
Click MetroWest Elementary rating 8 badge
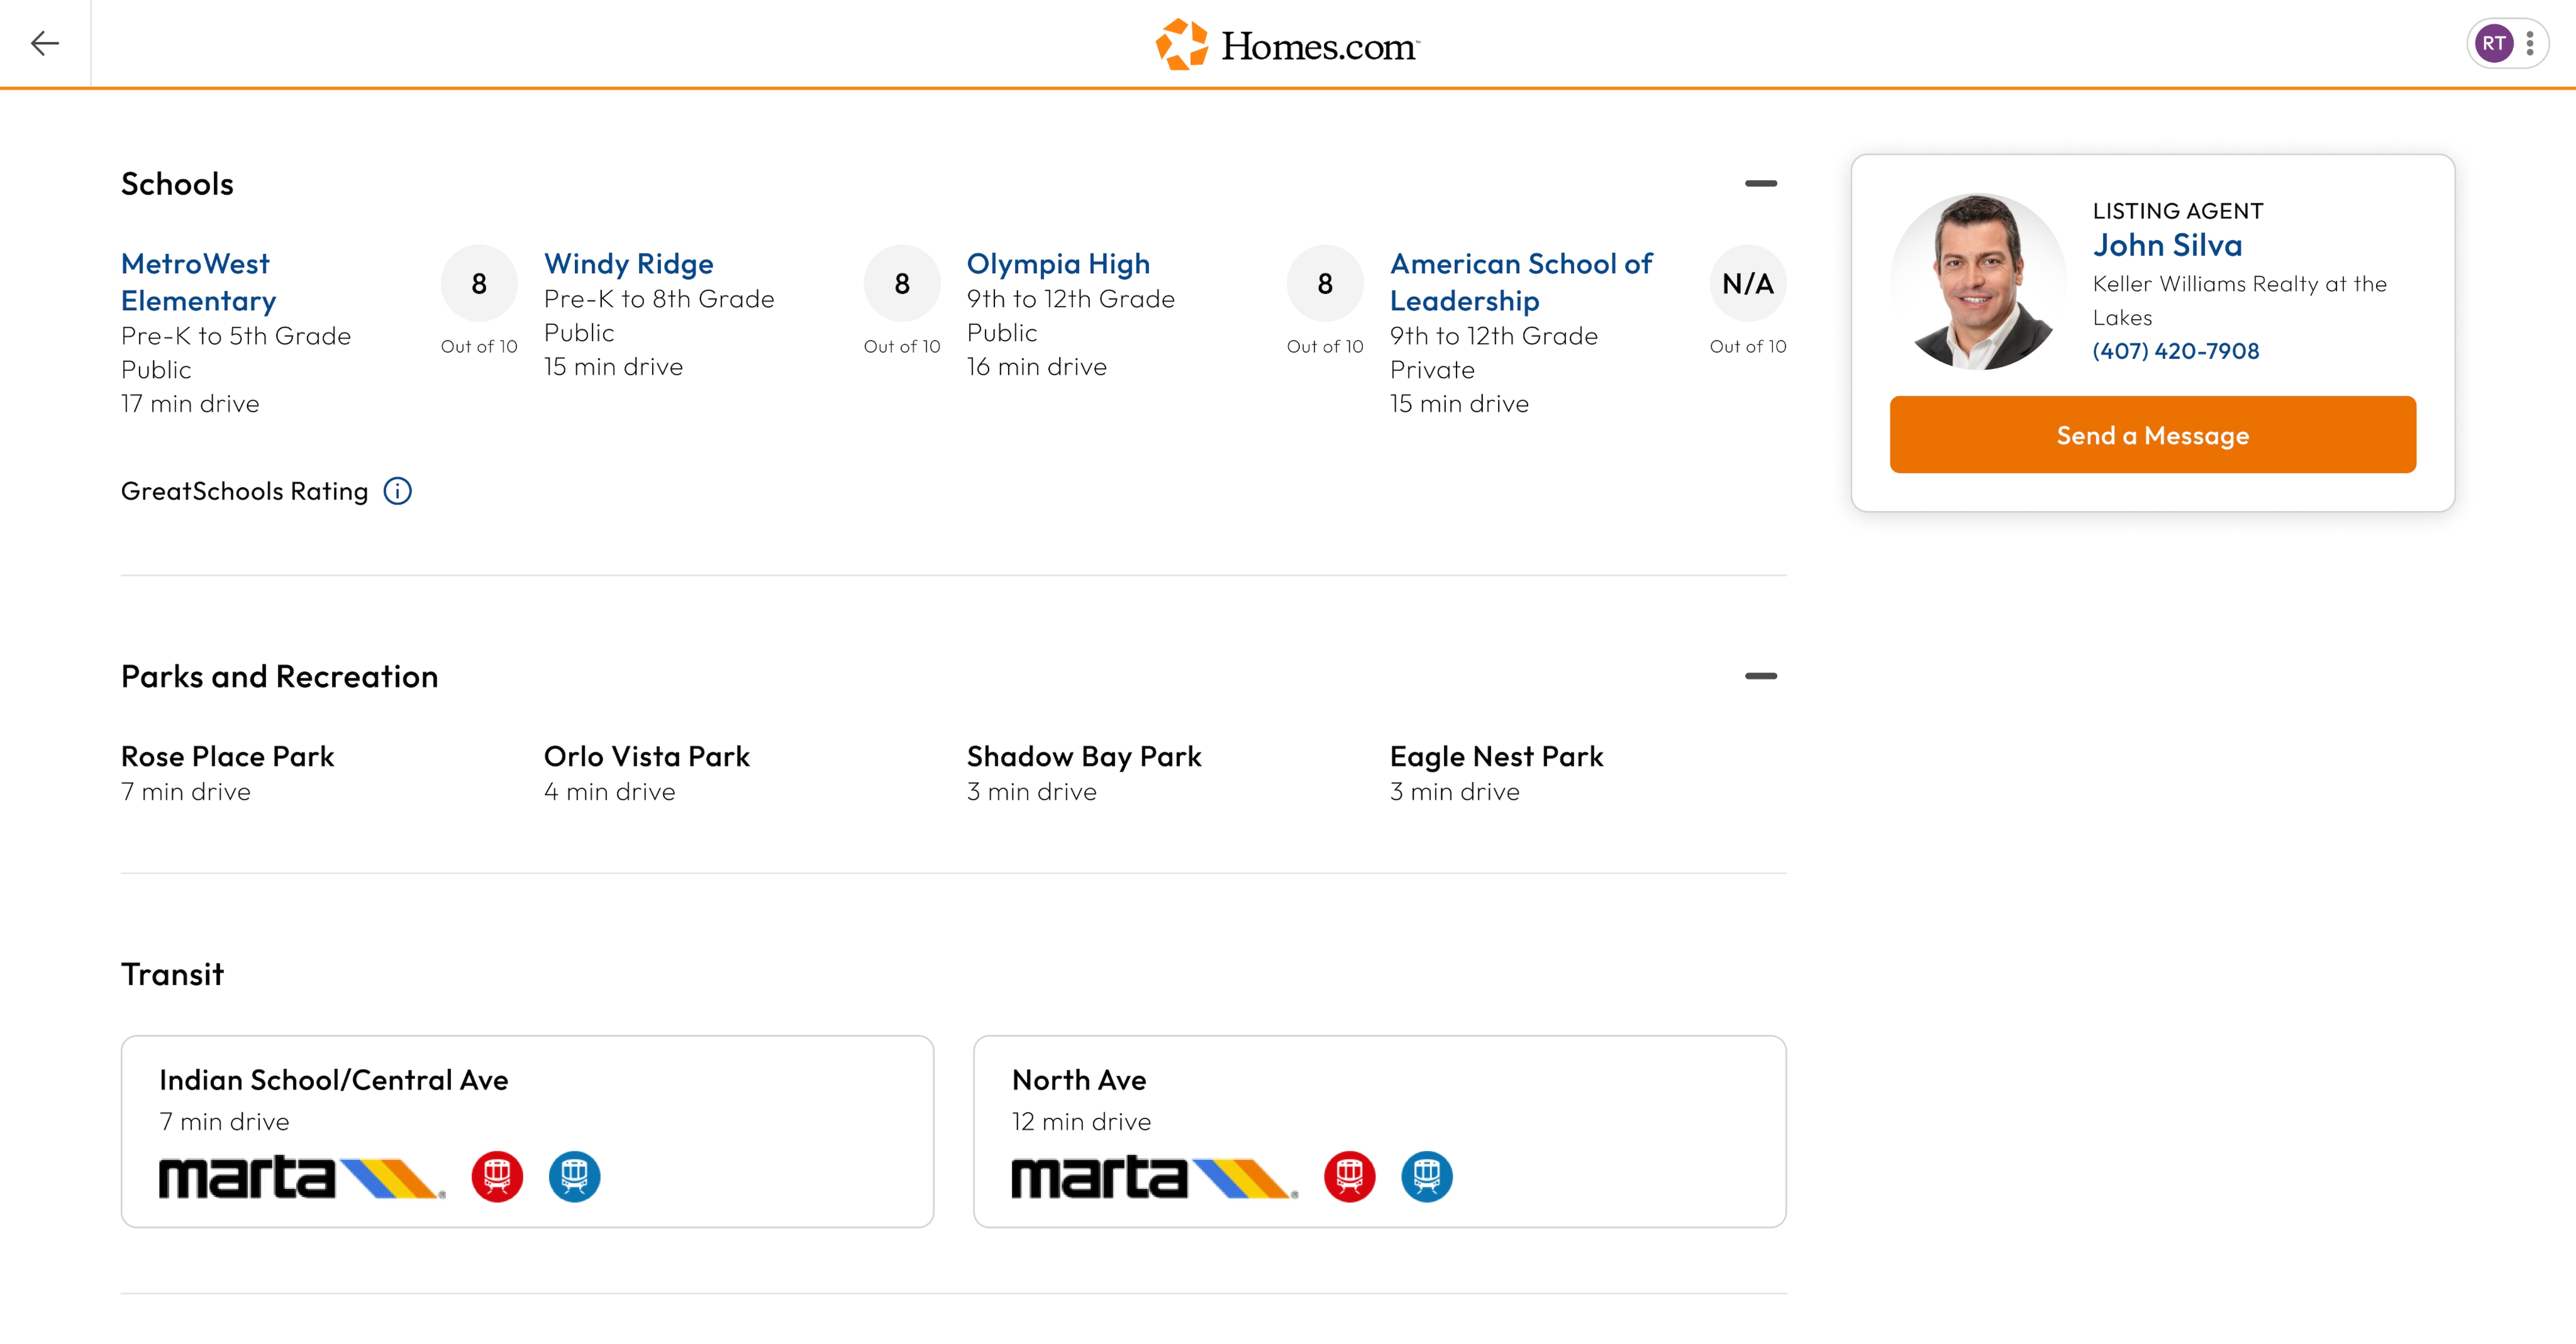pyautogui.click(x=479, y=284)
